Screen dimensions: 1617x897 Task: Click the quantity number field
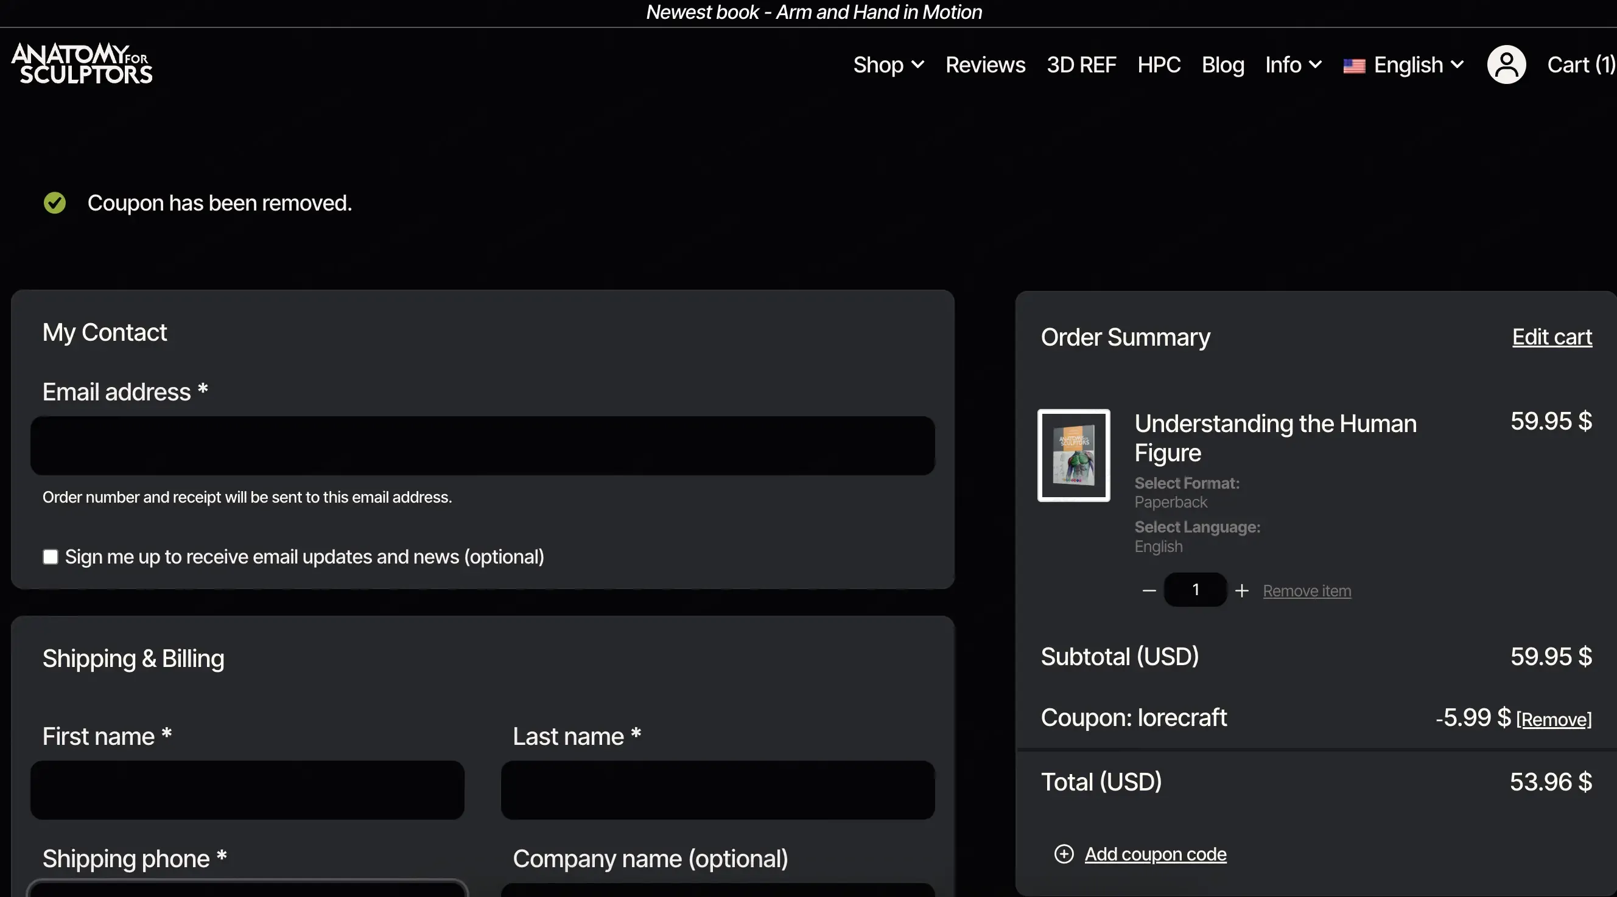(1195, 590)
